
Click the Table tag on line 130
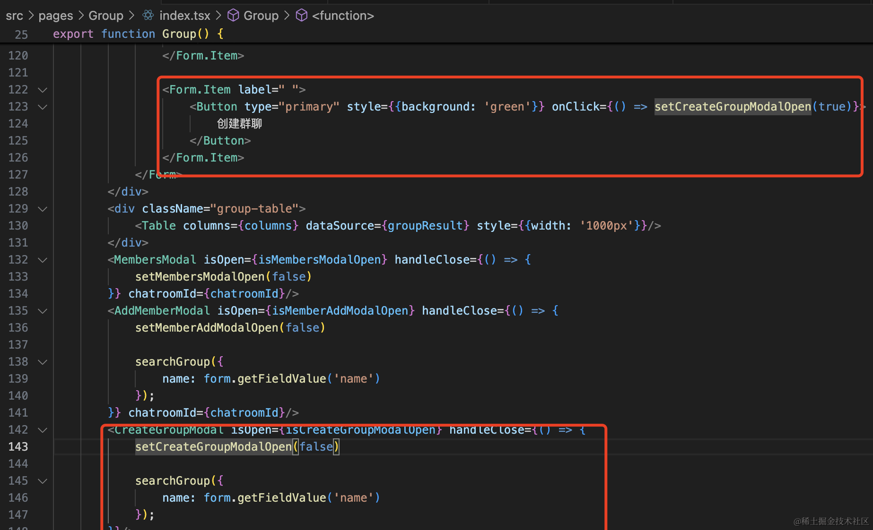(159, 226)
